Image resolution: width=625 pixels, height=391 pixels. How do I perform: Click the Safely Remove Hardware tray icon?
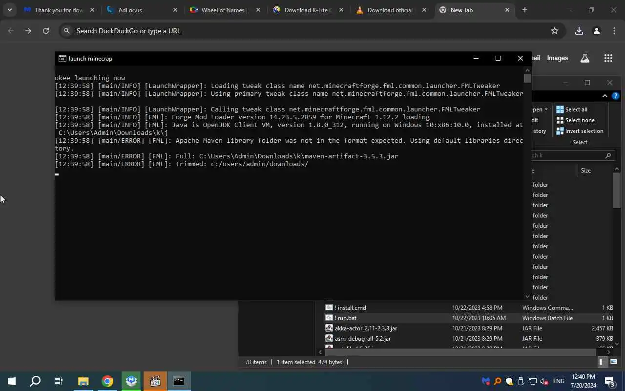(x=521, y=381)
